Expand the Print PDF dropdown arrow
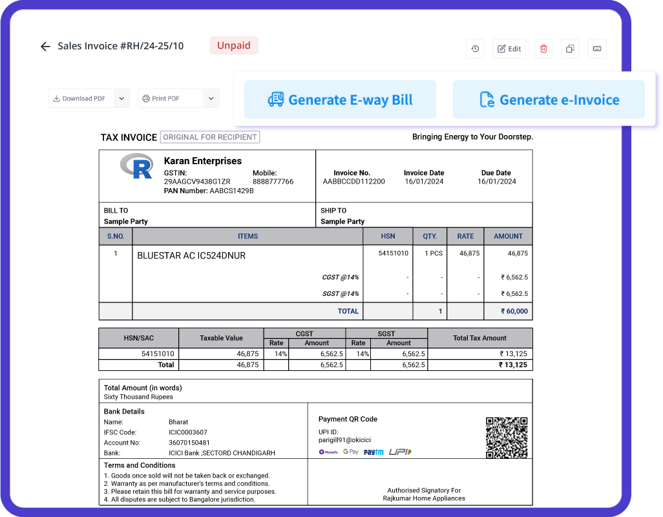The width and height of the screenshot is (663, 517). 211,98
